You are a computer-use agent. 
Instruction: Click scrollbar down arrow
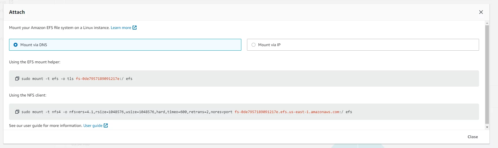[487, 127]
